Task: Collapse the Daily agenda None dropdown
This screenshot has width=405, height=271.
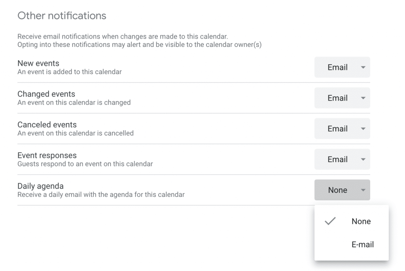Action: pyautogui.click(x=338, y=190)
